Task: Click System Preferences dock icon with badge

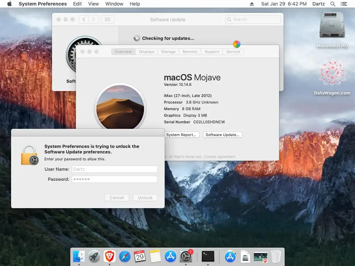Action: pos(186,257)
